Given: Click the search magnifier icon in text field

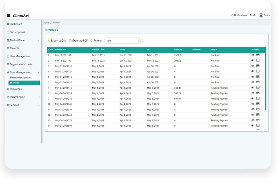Looking at the screenshot, I should tap(139, 41).
